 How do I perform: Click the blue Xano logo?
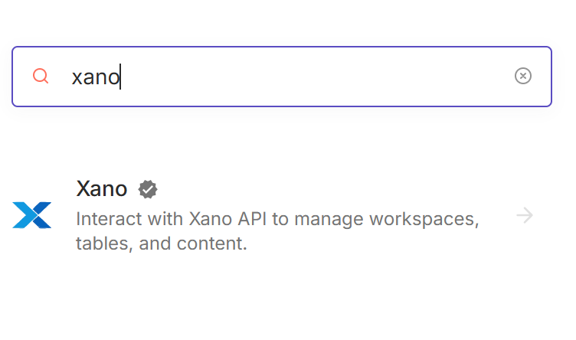32,215
